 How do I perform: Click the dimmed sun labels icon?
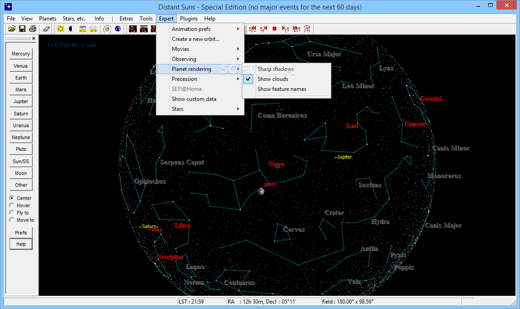(94, 29)
